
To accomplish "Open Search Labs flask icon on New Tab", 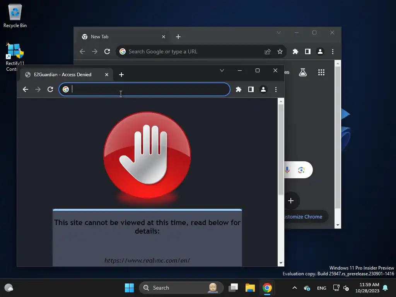I will [x=303, y=72].
